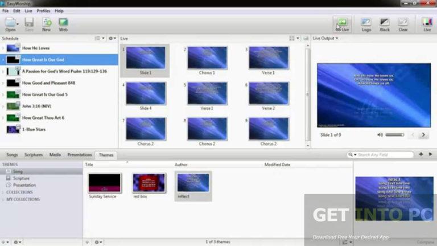This screenshot has width=437, height=246.
Task: Select How Great Is Our God 5
Action: [59, 95]
